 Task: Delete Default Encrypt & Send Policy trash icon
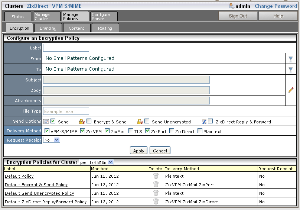click(156, 184)
